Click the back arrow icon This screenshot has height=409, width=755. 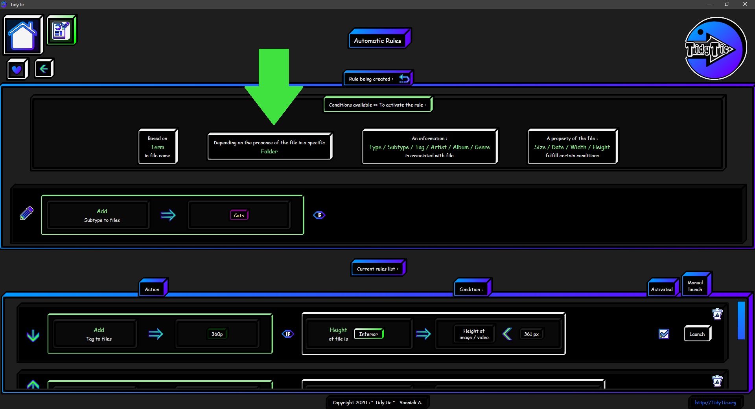coord(44,69)
